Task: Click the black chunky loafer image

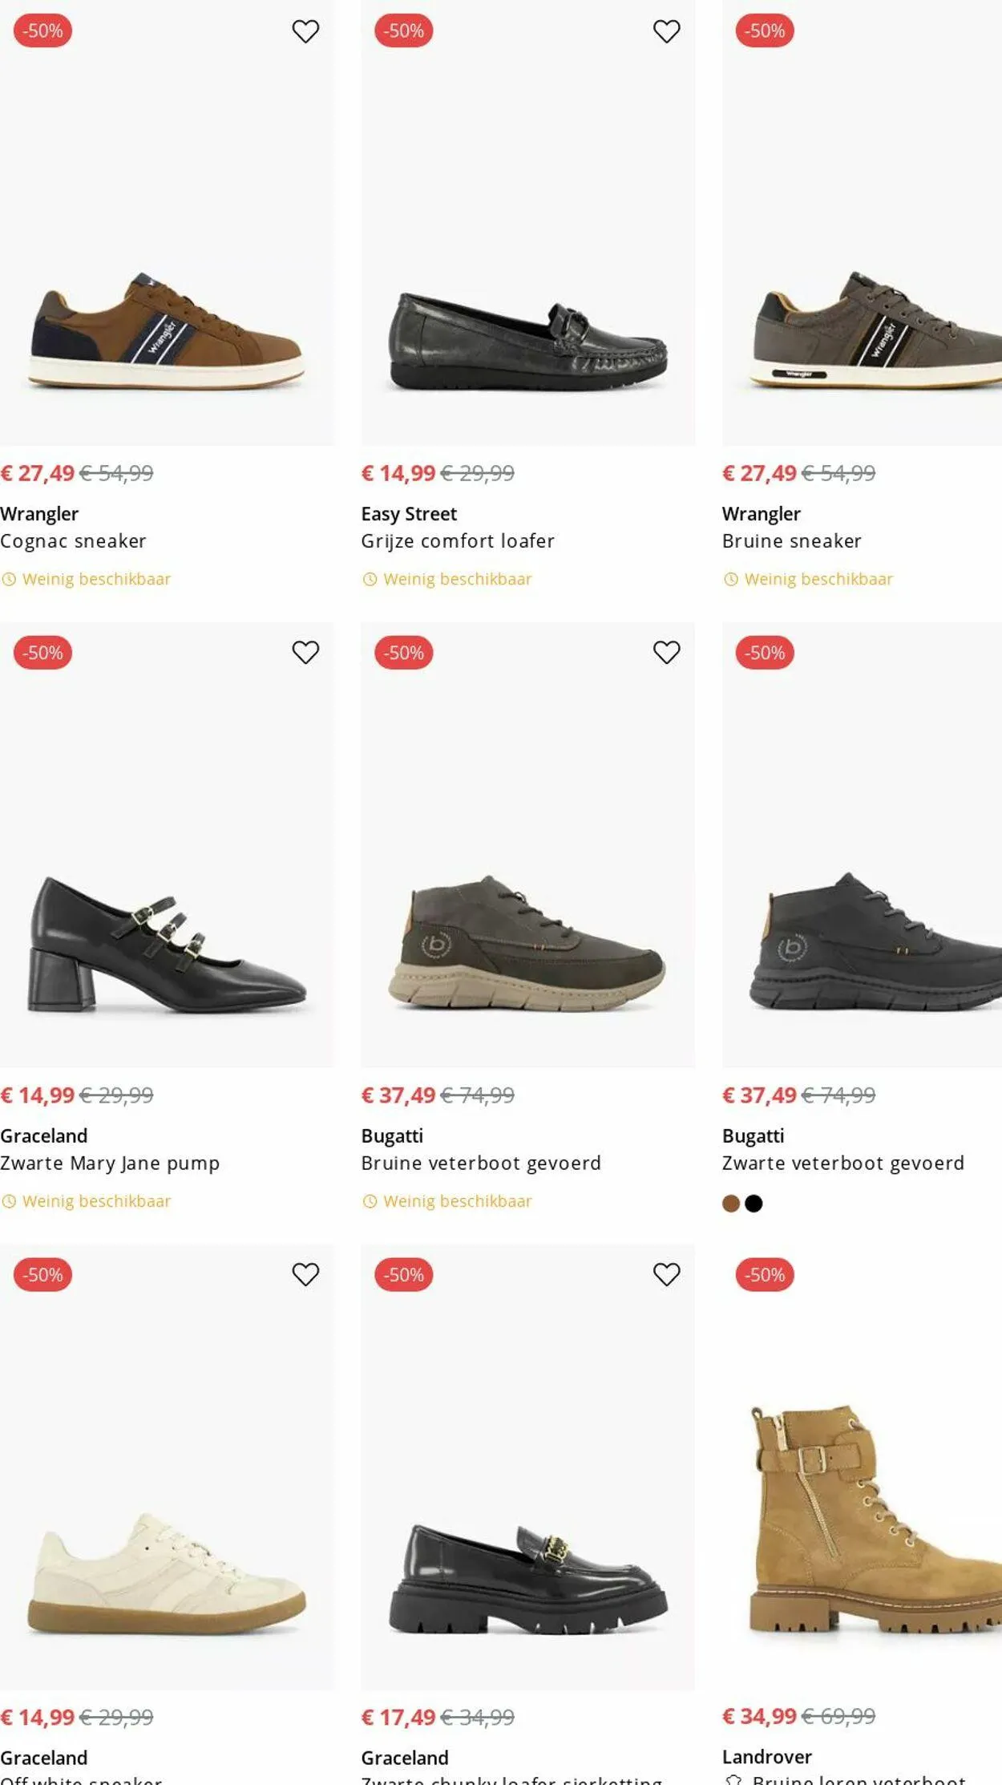Action: (x=527, y=1580)
